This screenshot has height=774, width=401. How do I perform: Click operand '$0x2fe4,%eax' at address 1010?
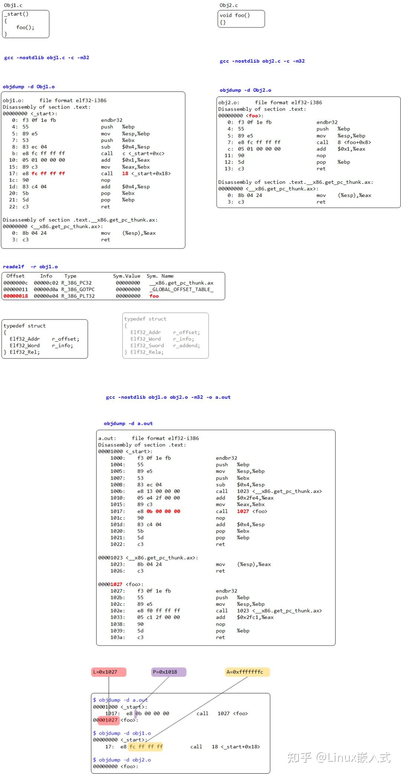[x=255, y=498]
